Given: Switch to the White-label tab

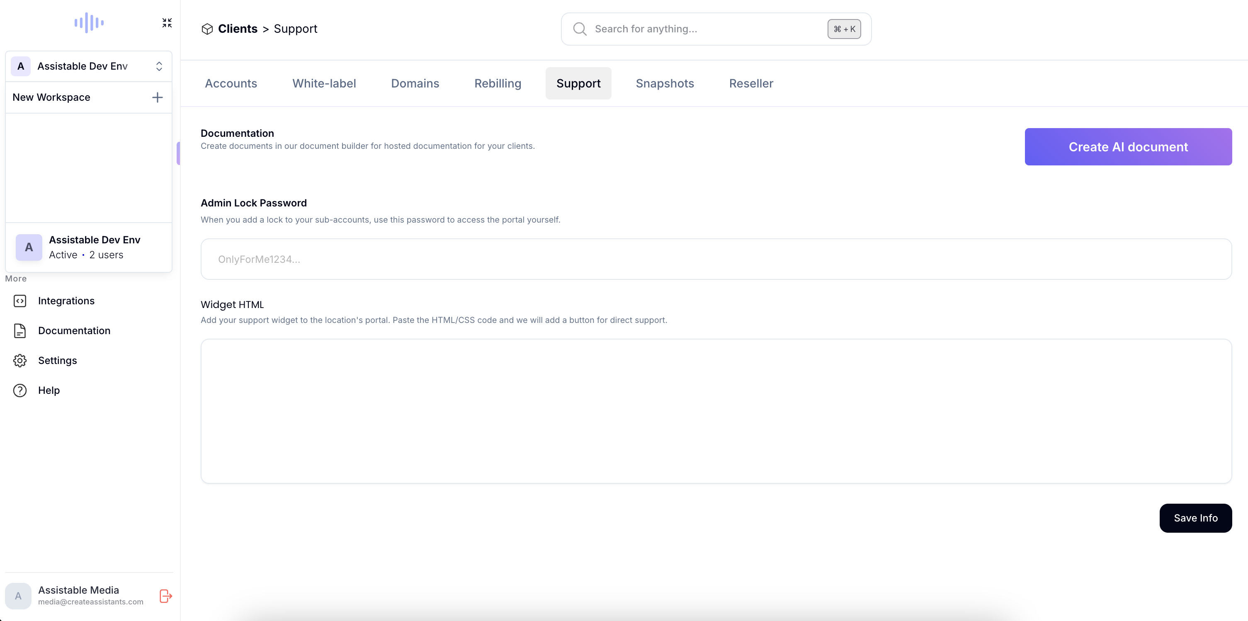Looking at the screenshot, I should (x=324, y=83).
